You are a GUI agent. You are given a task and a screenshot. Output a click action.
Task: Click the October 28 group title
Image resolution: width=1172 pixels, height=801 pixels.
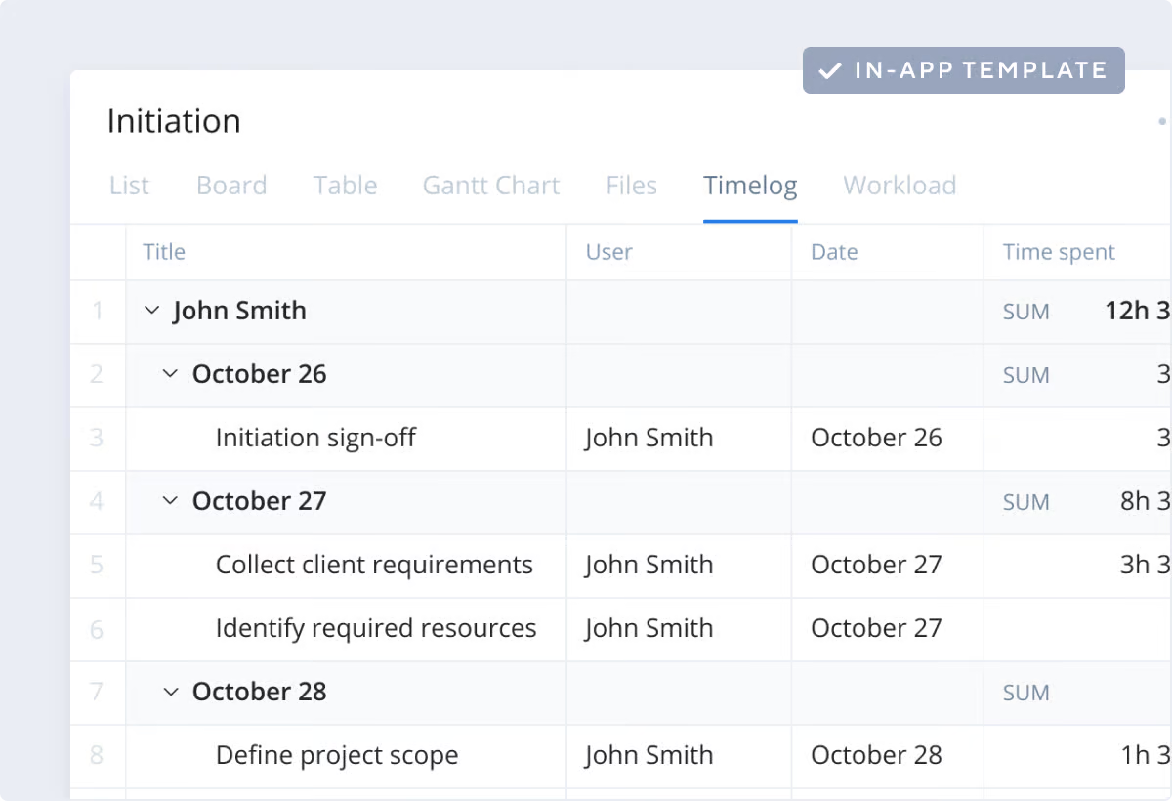click(x=260, y=692)
